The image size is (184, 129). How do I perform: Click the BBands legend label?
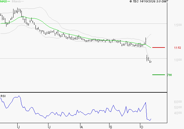[x=16, y=1]
